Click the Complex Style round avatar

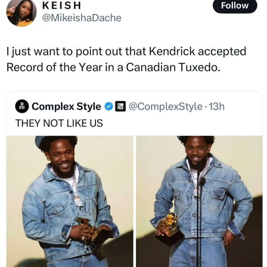(22, 106)
